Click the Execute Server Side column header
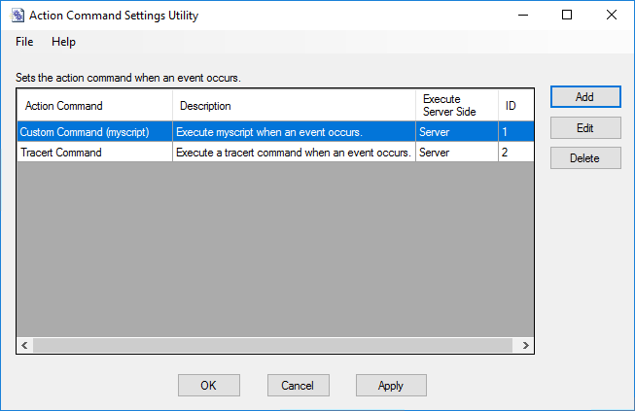Image resolution: width=635 pixels, height=411 pixels. 456,106
